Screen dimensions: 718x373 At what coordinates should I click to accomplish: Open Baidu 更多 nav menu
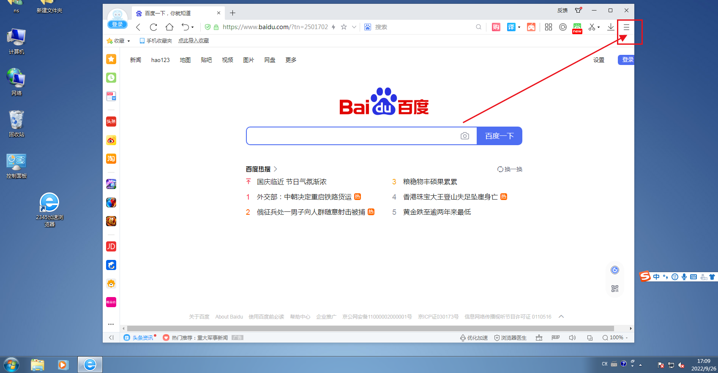coord(291,60)
